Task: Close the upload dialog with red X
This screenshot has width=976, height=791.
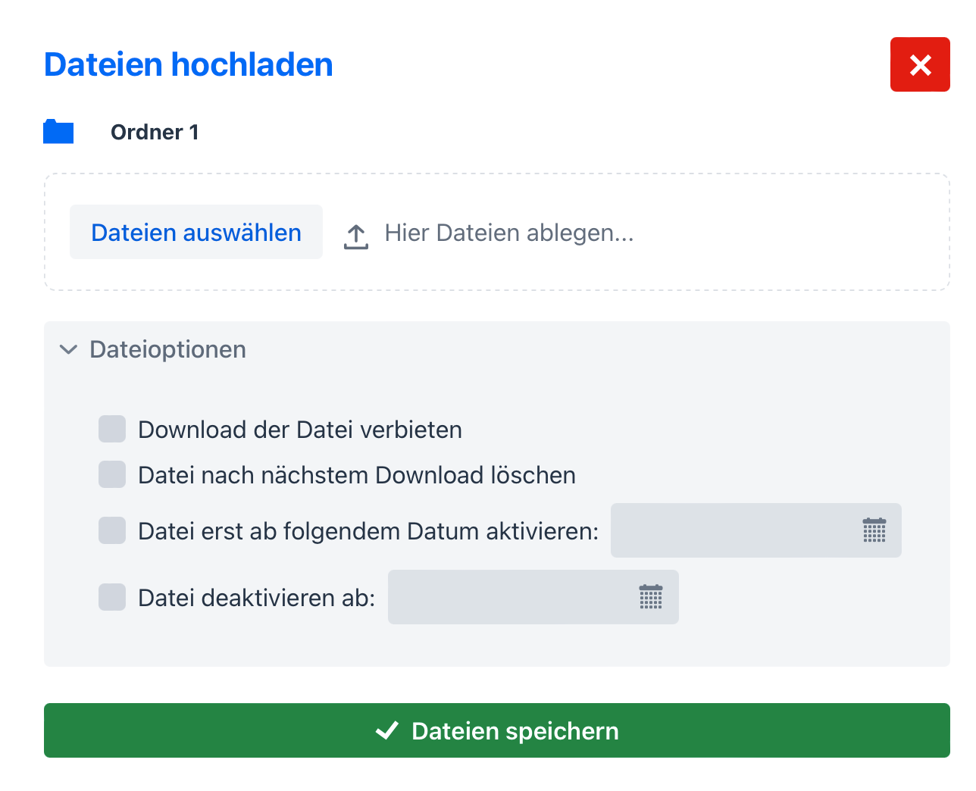Action: point(920,65)
